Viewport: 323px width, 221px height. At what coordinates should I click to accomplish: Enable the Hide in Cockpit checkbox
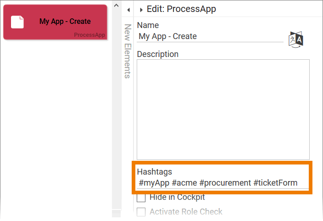point(141,198)
